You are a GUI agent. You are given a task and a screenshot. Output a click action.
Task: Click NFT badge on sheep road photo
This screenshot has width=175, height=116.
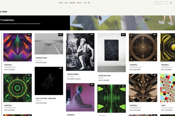(61, 35)
